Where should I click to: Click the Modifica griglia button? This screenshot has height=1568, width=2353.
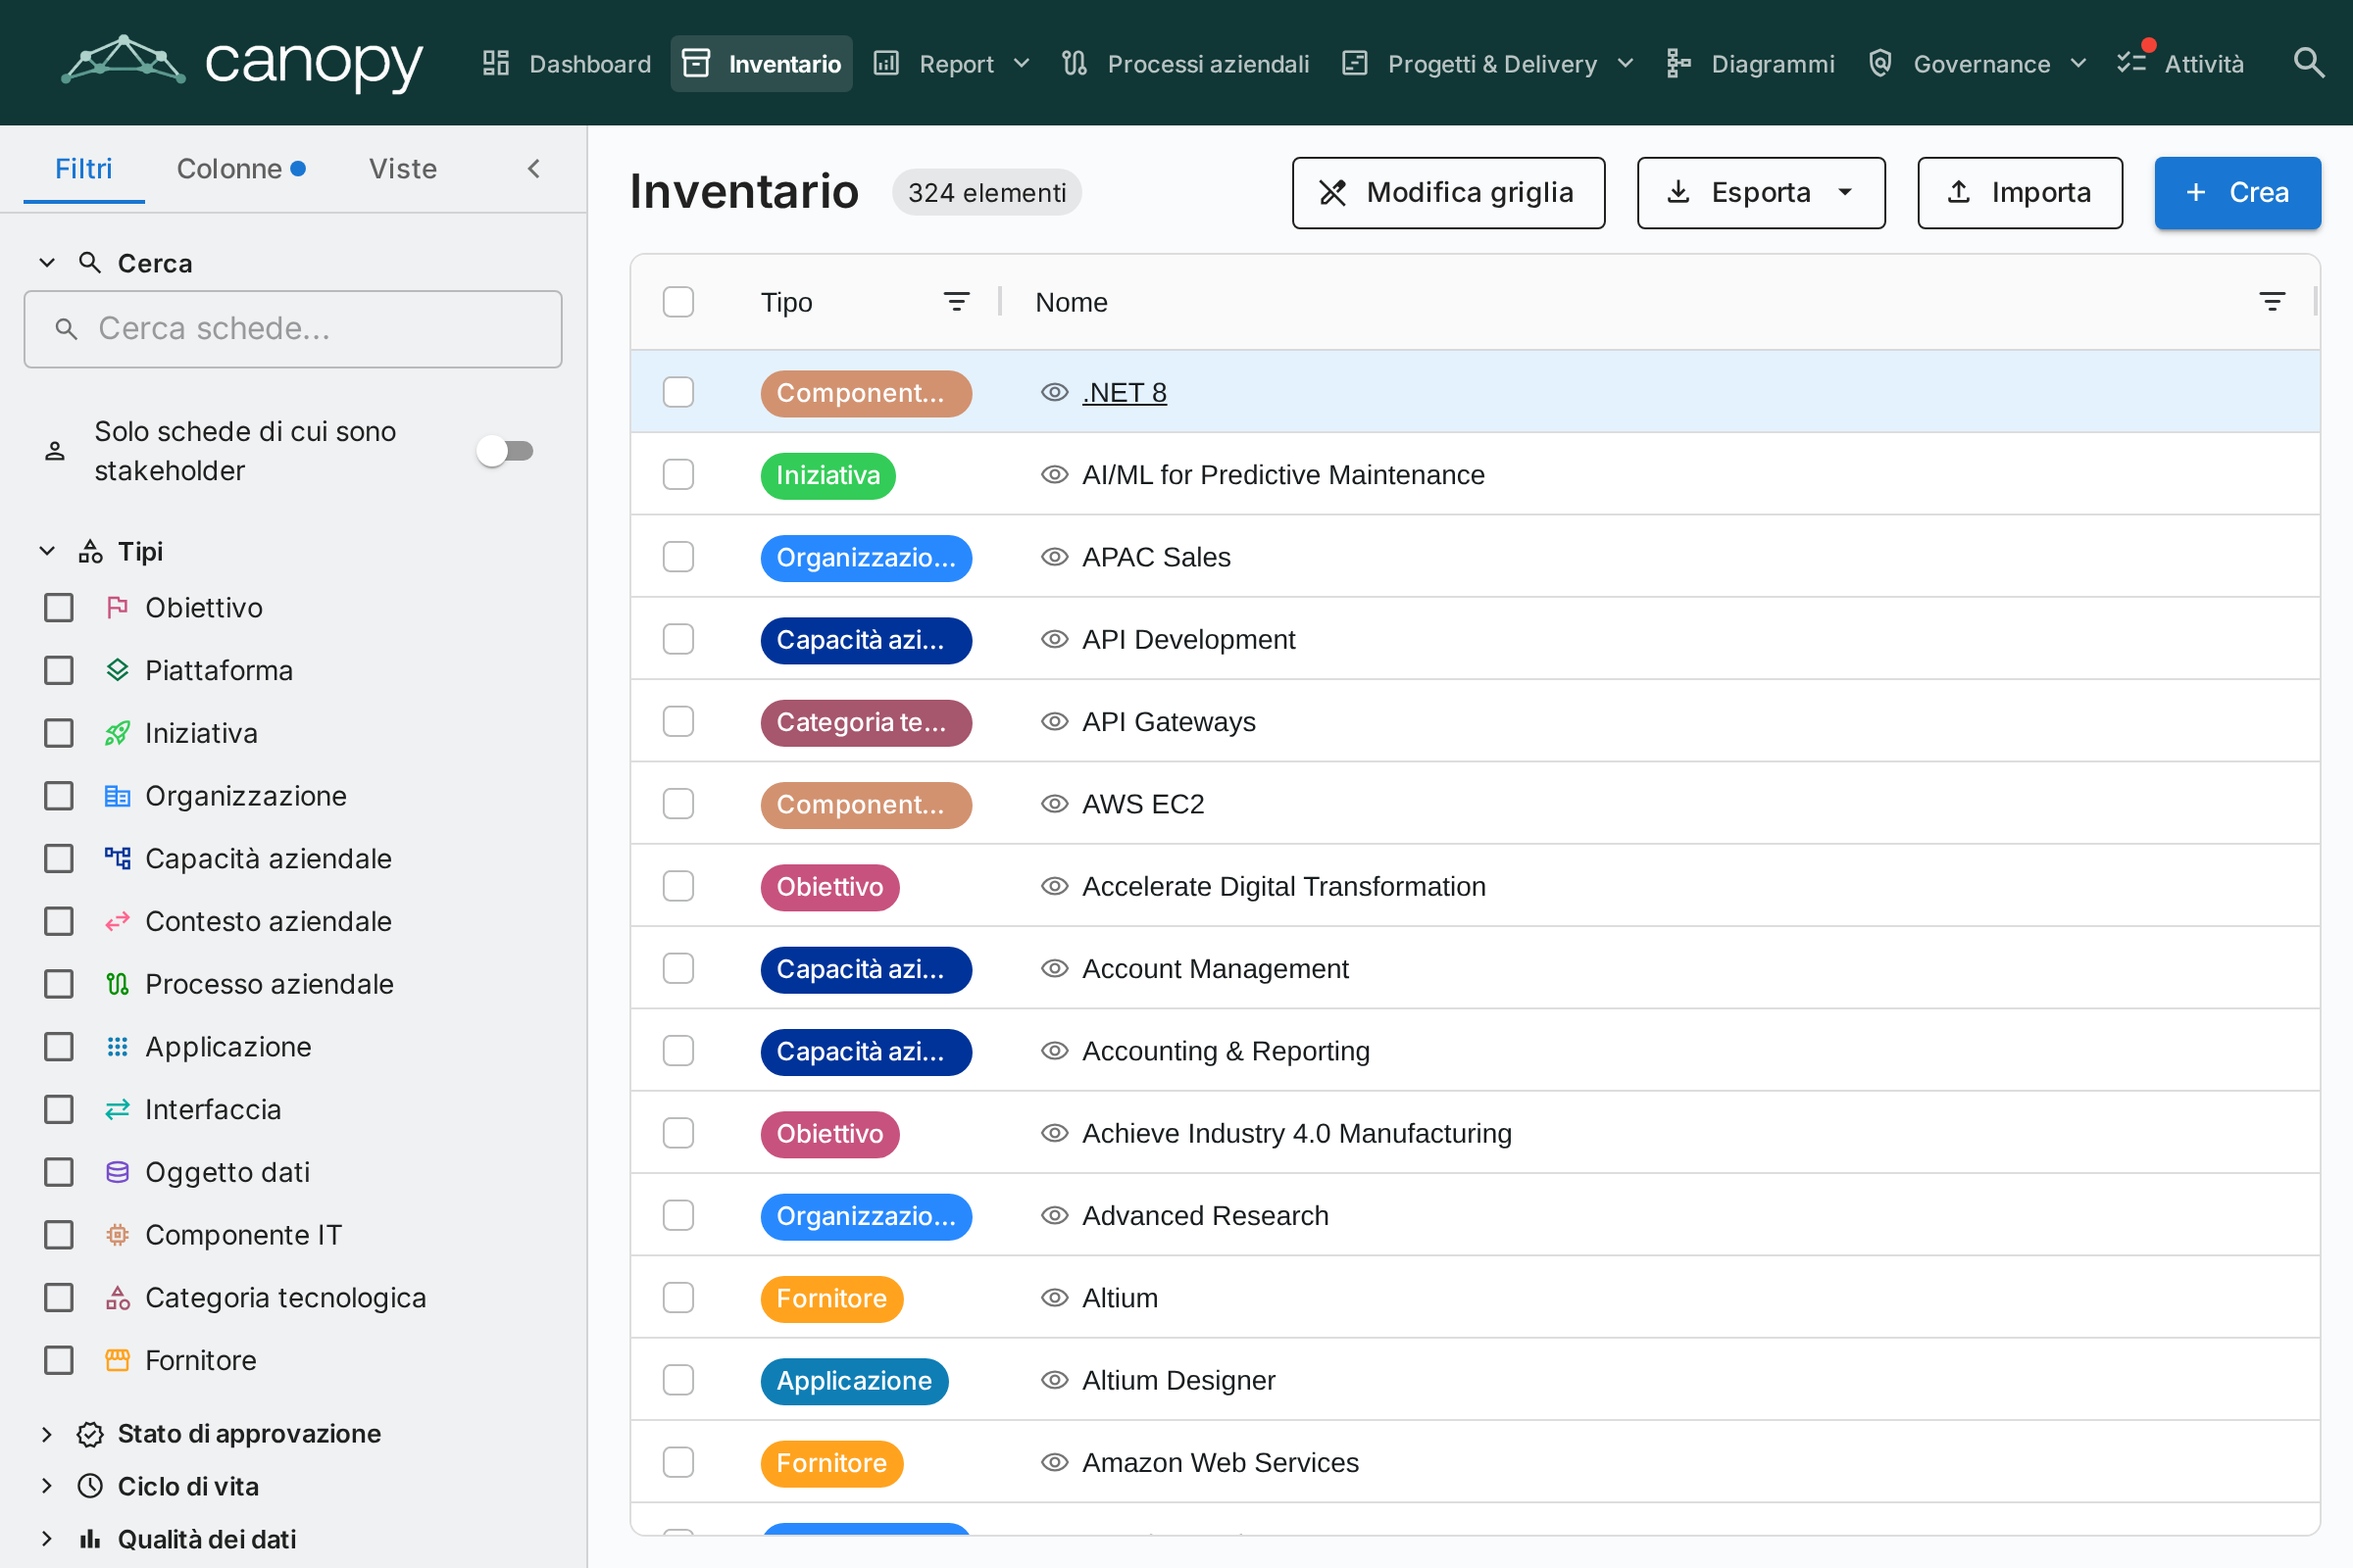pos(1449,193)
